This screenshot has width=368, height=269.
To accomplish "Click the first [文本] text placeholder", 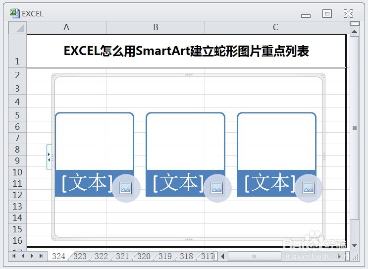I will click(x=87, y=183).
